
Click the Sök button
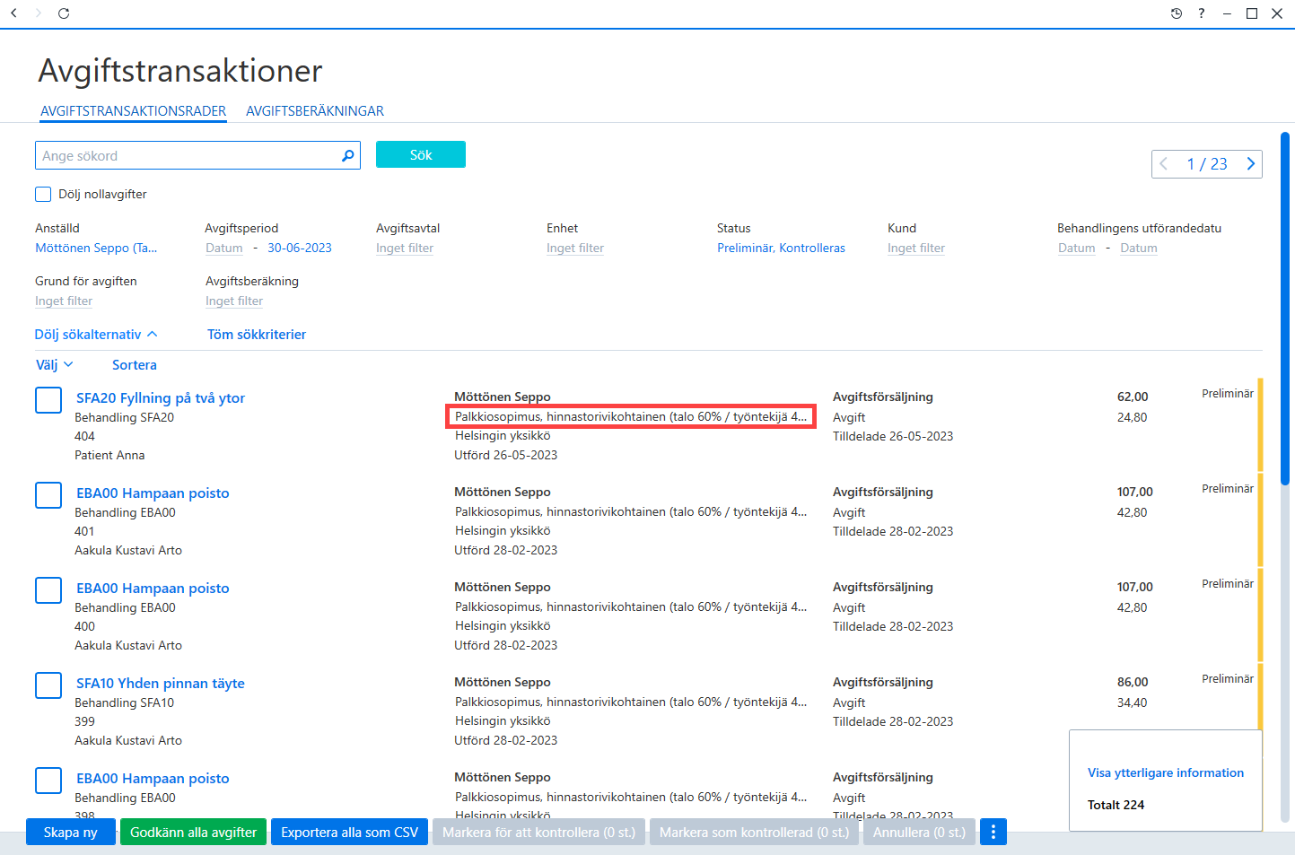[421, 154]
